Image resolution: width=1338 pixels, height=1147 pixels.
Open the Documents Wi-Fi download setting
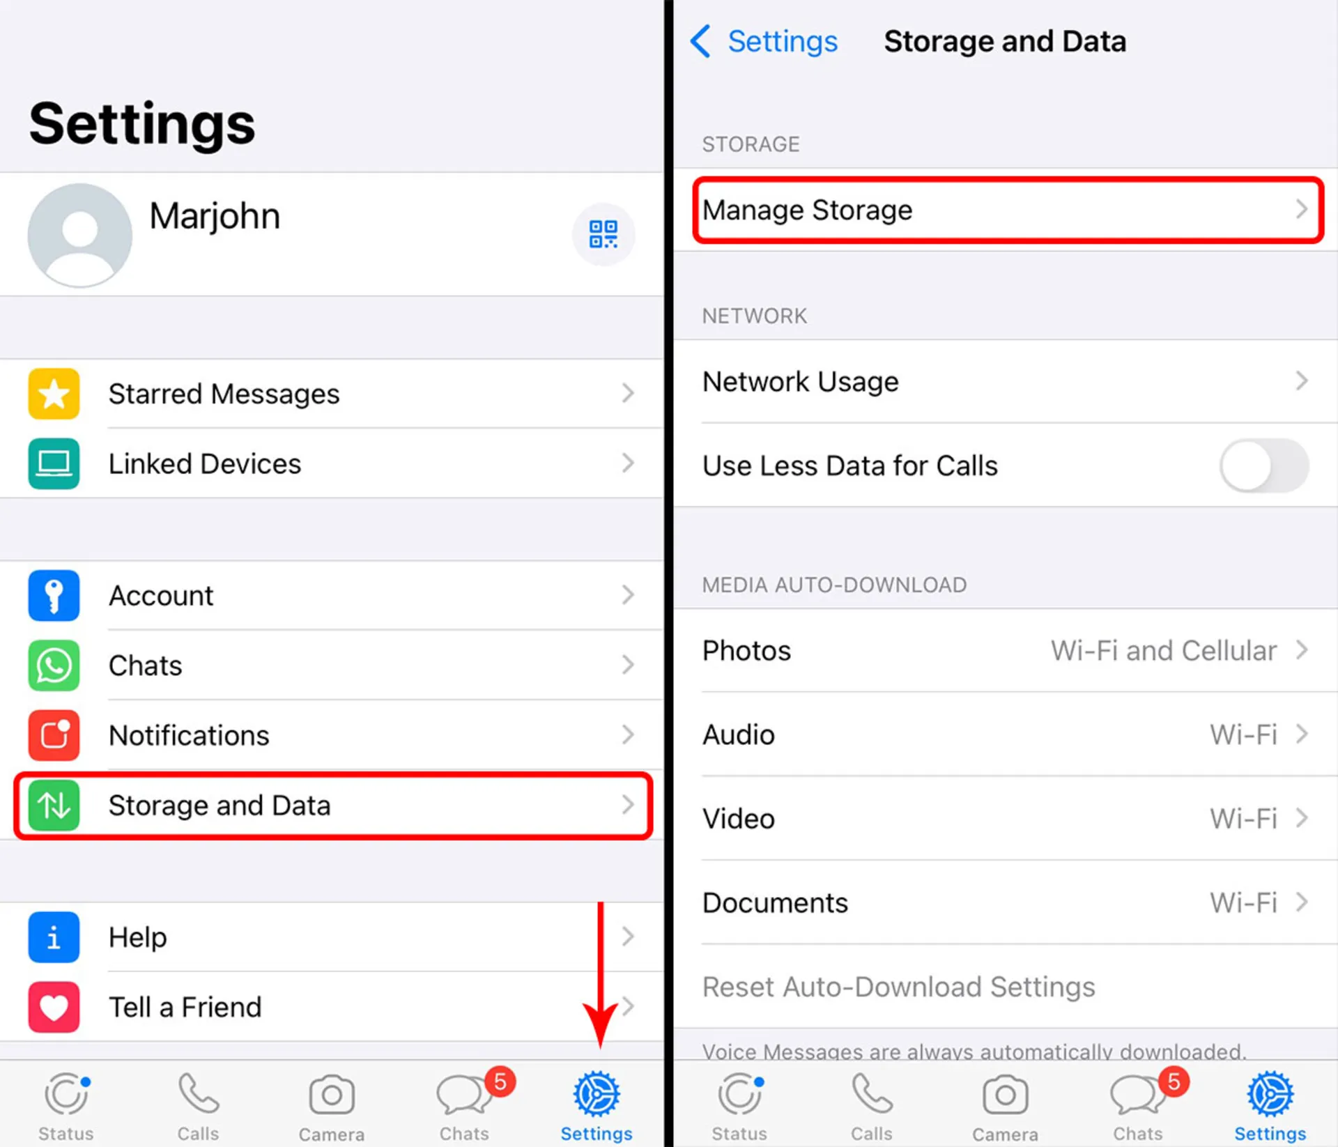pos(1006,902)
